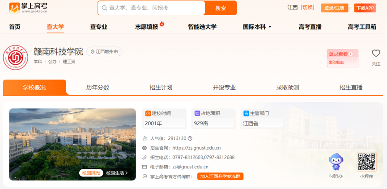Click phone numbers 0797-8312603,0797-8312688

(x=204, y=157)
